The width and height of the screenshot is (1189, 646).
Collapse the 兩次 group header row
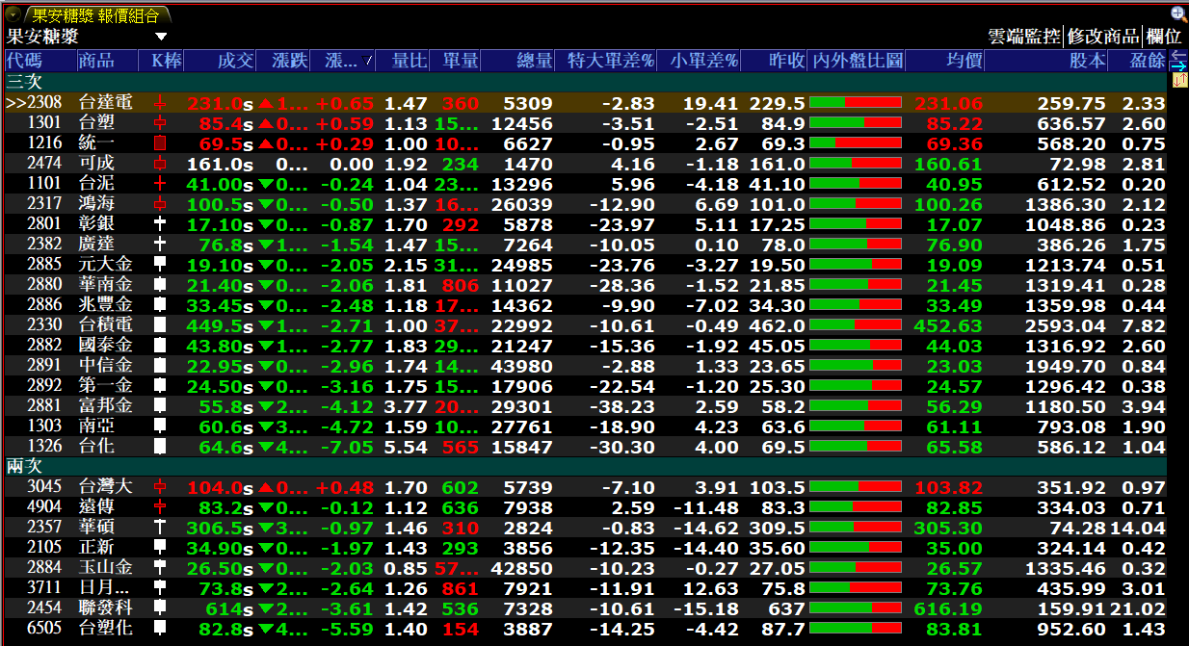tap(586, 467)
